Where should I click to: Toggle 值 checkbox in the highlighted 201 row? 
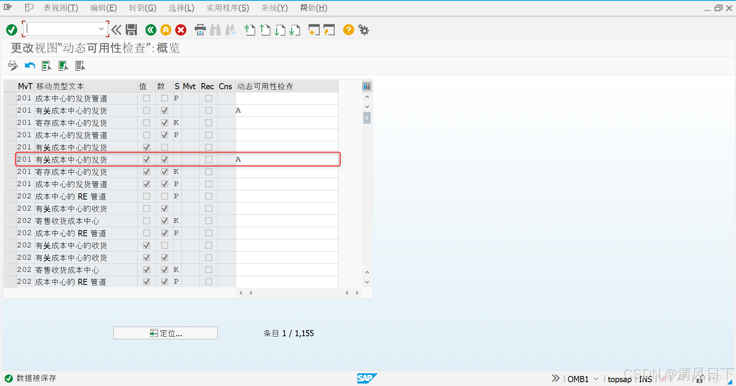coord(146,160)
